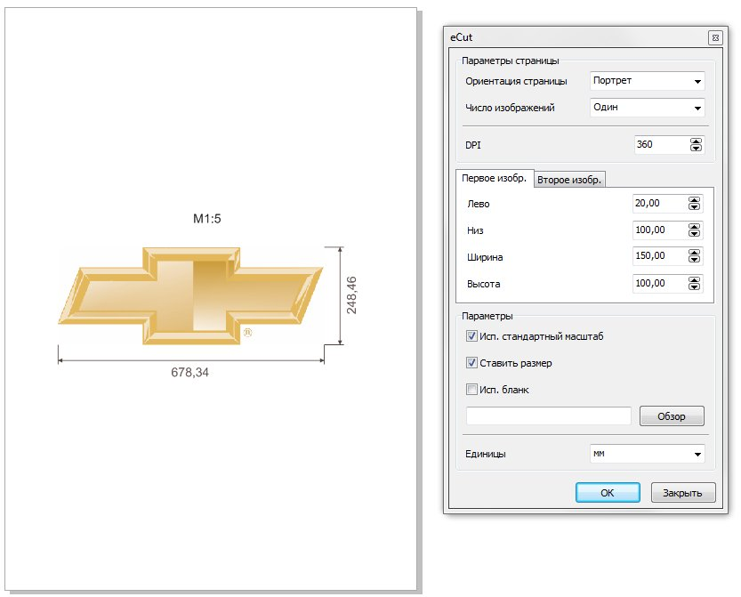Click the M1:5 scale label
This screenshot has width=741, height=597.
pyautogui.click(x=207, y=218)
